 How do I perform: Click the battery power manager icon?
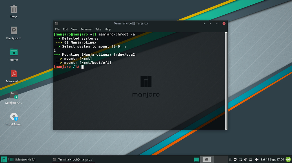point(251,159)
